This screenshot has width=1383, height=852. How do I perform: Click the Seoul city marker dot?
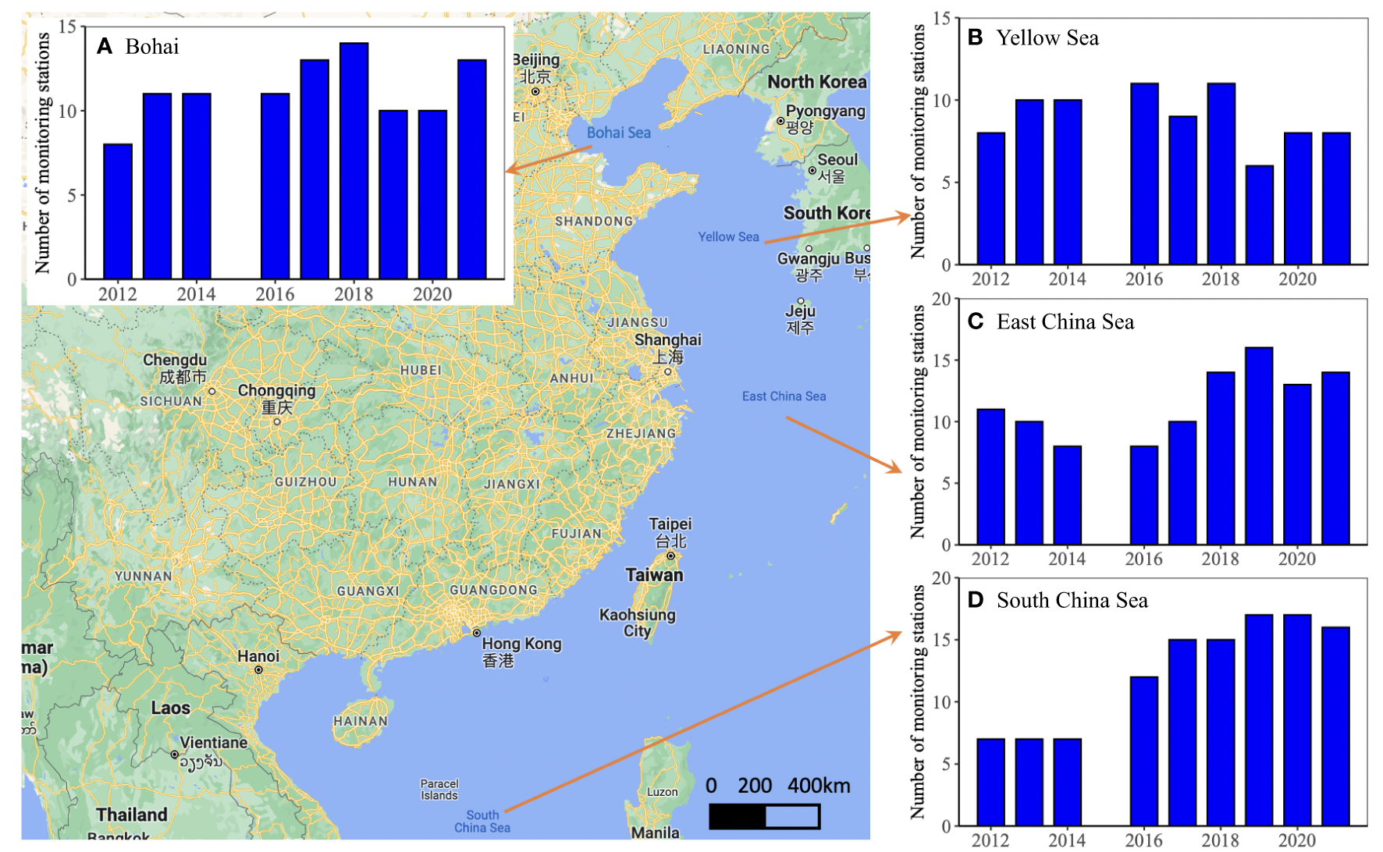tap(812, 170)
